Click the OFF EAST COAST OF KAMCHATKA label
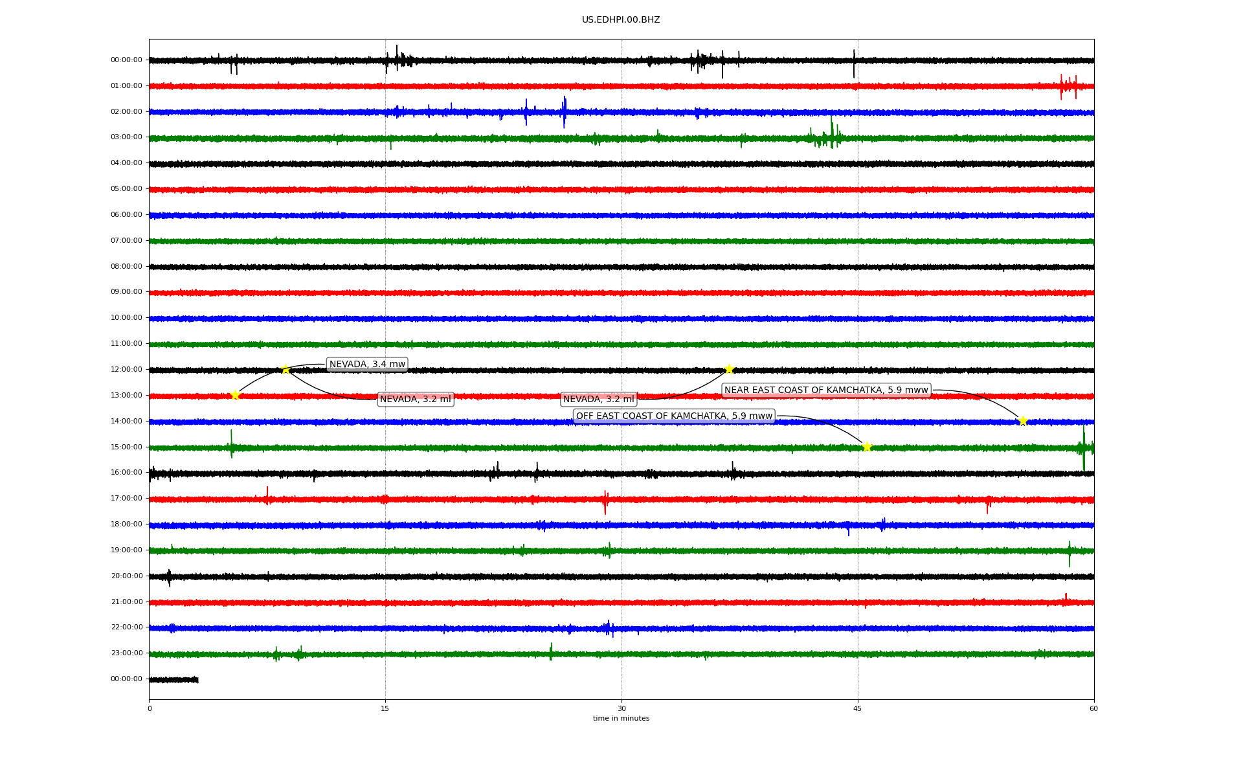This screenshot has height=777, width=1243. [674, 416]
